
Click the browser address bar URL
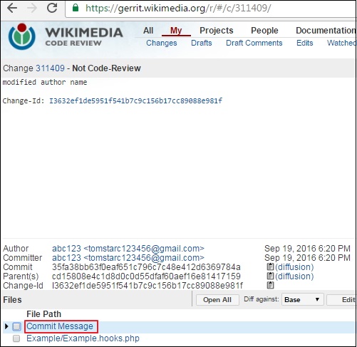tap(178, 9)
